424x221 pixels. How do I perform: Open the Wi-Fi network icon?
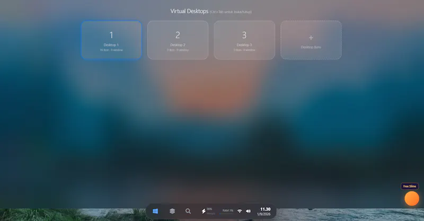coord(240,211)
